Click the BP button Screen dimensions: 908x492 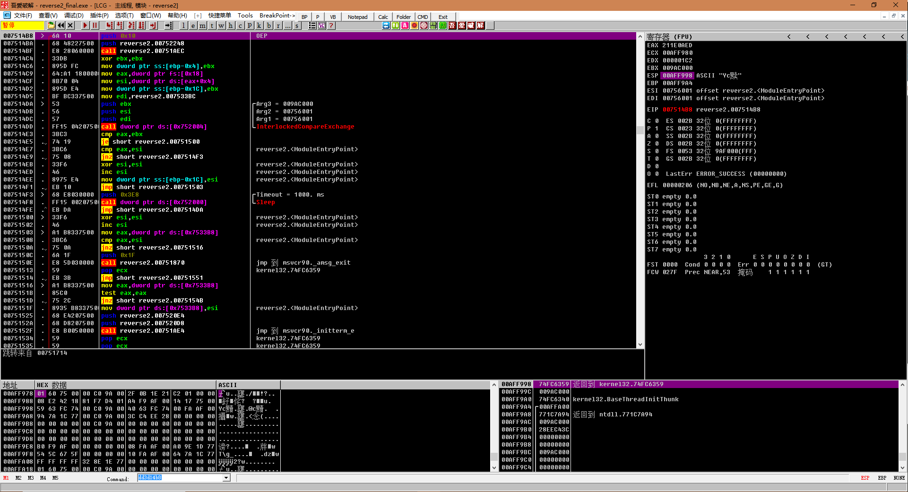(304, 17)
